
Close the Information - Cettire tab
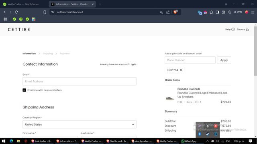click(93, 4)
